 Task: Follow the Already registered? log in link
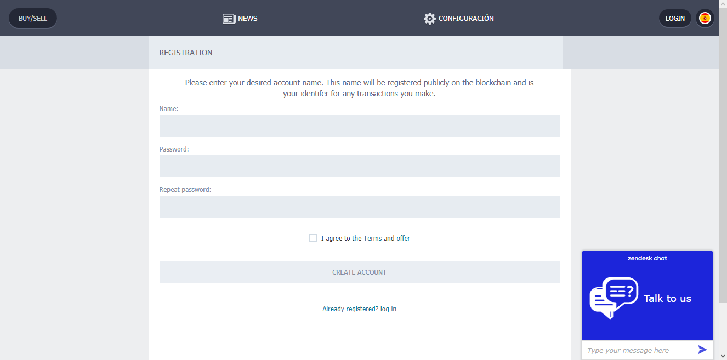360,309
